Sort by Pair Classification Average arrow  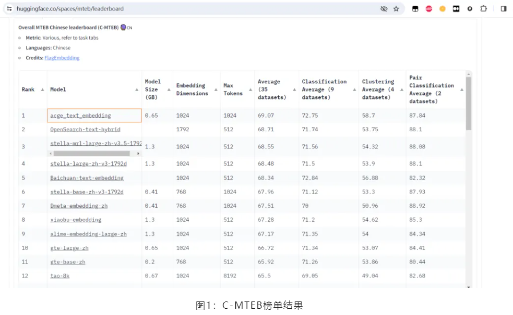pyautogui.click(x=462, y=90)
